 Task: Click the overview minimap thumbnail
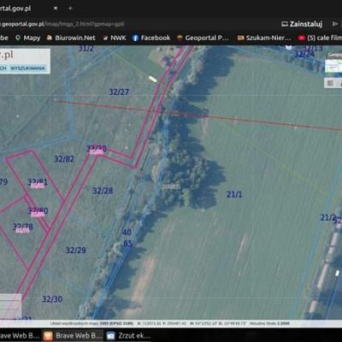coord(333,66)
